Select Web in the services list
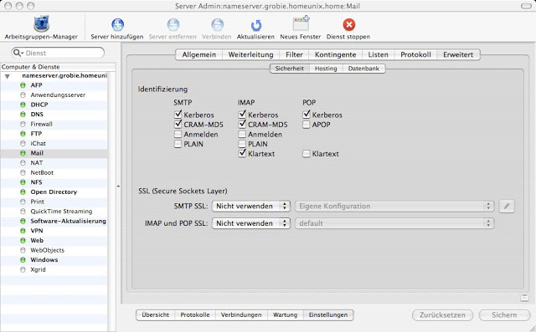This screenshot has width=536, height=332. click(x=54, y=240)
